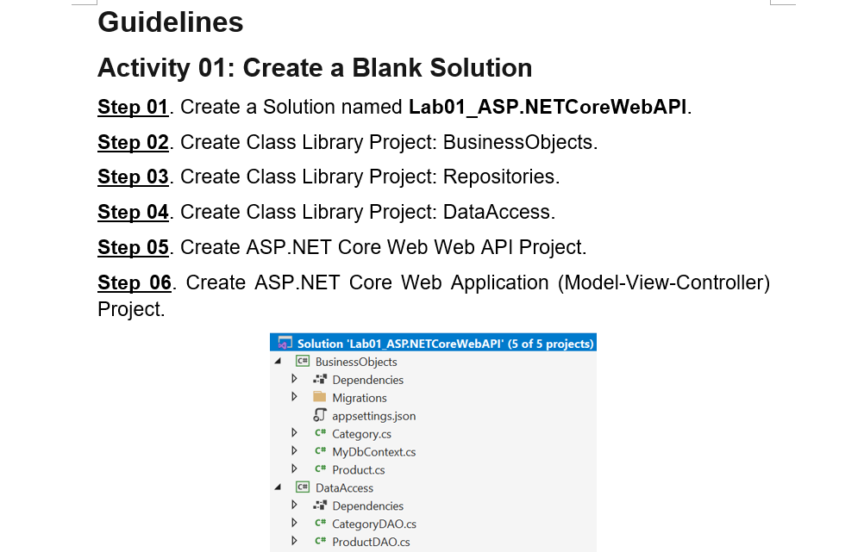The width and height of the screenshot is (864, 552).
Task: Select the DataAccess project label
Action: tap(344, 488)
